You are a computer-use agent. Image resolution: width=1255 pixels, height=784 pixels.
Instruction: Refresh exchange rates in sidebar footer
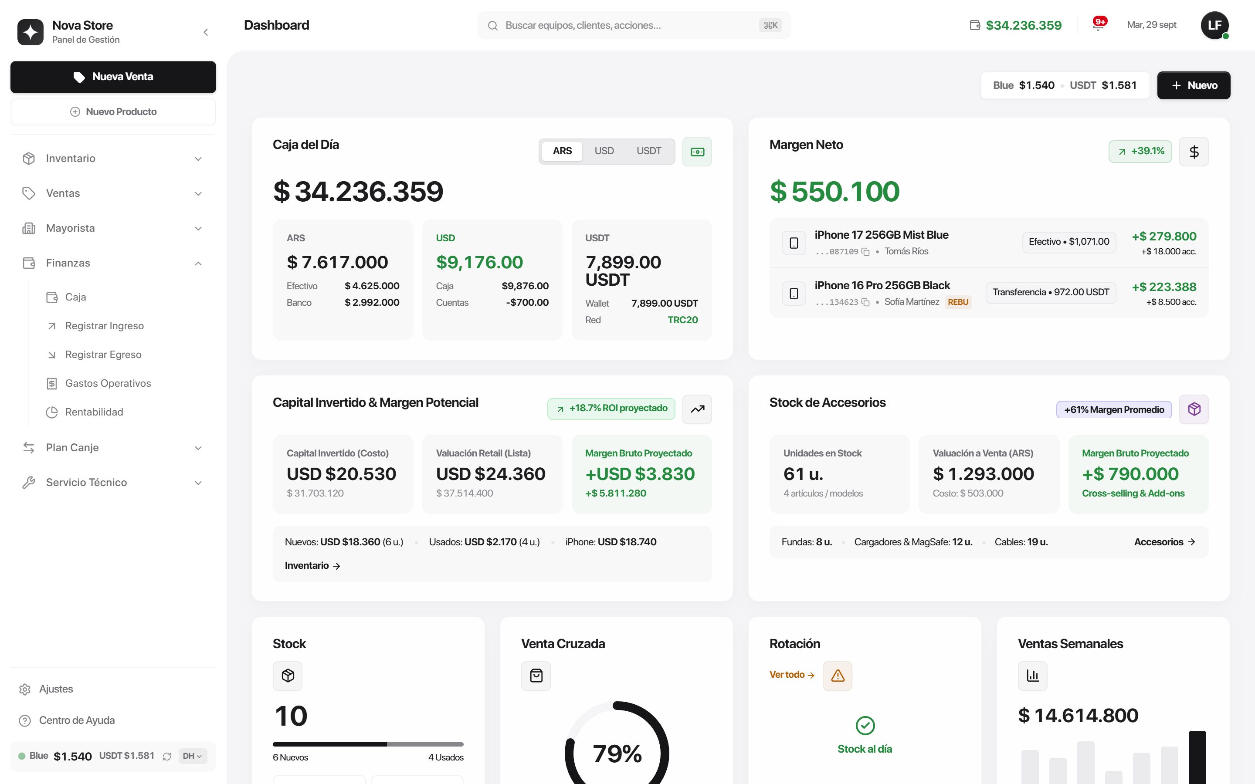tap(167, 756)
